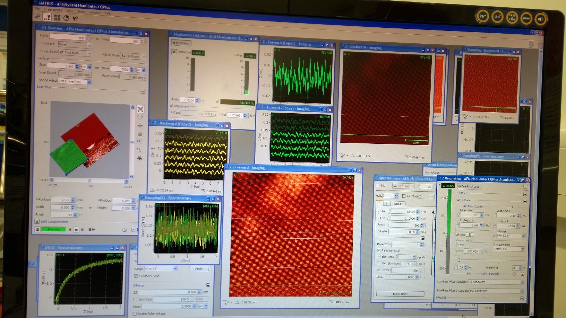Click the Apply button next to Range

pyautogui.click(x=199, y=268)
